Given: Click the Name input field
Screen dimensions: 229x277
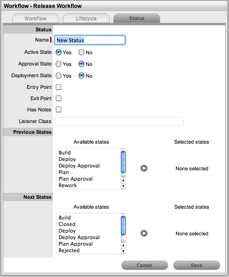Looking at the screenshot, I should tap(90, 40).
